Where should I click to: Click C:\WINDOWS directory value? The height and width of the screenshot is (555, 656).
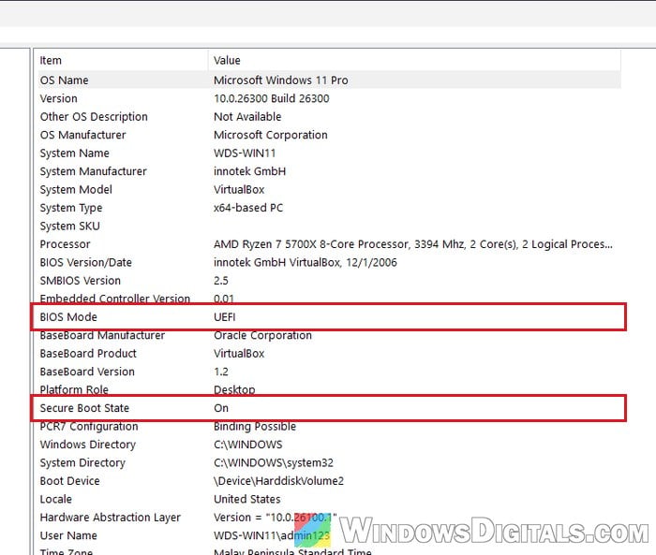tap(248, 445)
